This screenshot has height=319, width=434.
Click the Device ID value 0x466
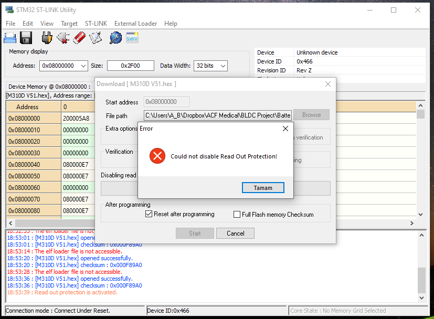(304, 61)
